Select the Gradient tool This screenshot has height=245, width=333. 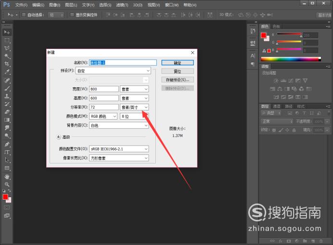click(x=7, y=120)
